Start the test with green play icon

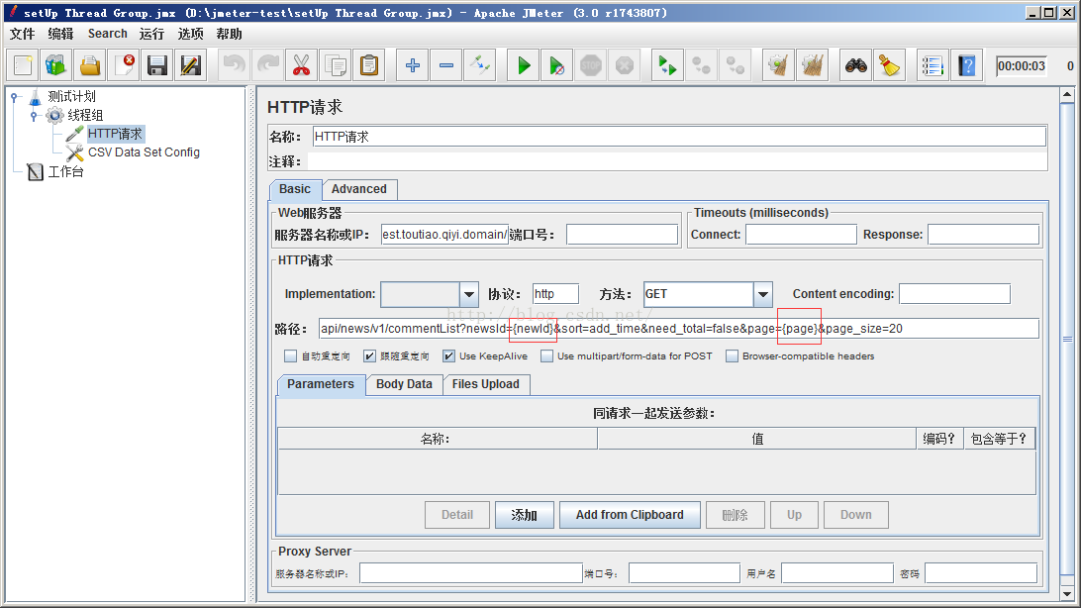point(524,66)
